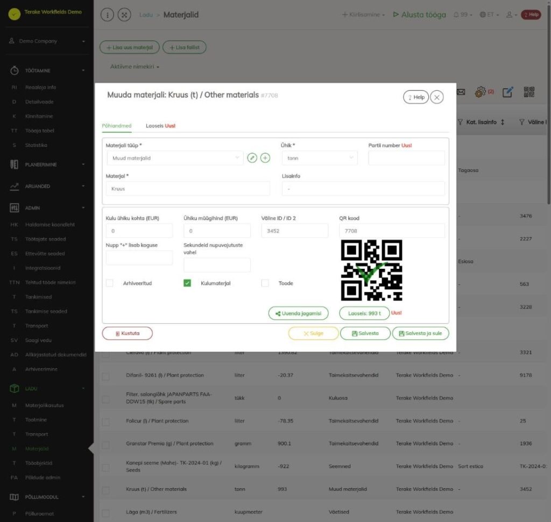Click the edit material type pencil icon

(252, 158)
